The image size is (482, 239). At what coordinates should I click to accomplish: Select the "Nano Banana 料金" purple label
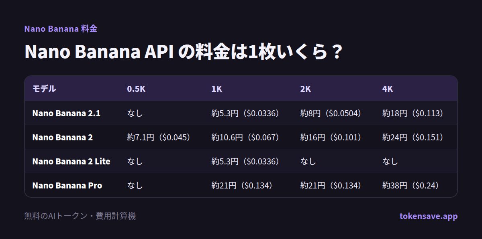point(61,29)
